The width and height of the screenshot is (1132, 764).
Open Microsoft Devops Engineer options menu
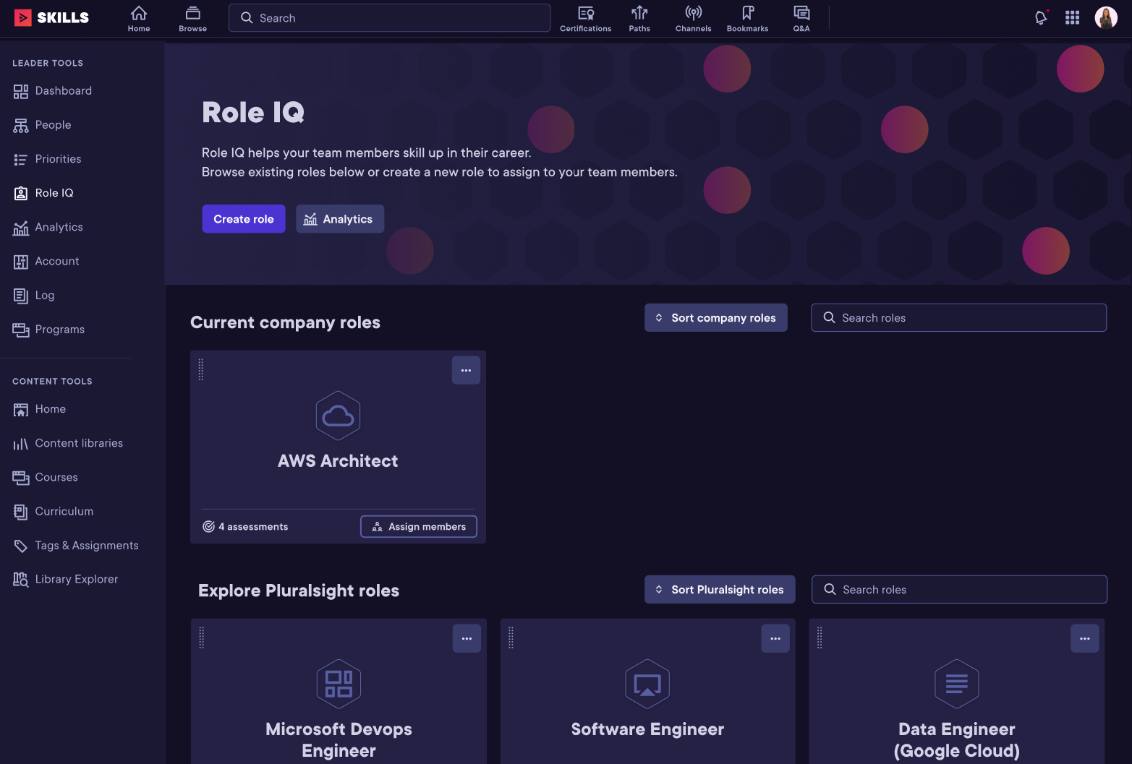[467, 638]
